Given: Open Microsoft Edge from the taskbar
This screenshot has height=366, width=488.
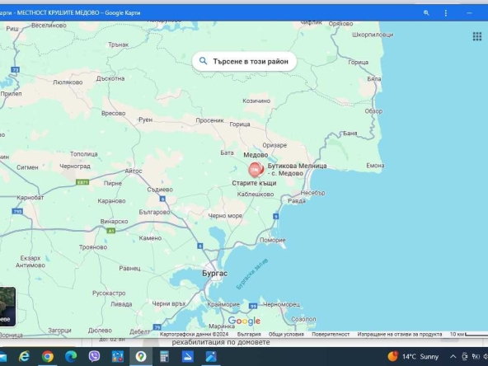Looking at the screenshot, I should click(71, 356).
